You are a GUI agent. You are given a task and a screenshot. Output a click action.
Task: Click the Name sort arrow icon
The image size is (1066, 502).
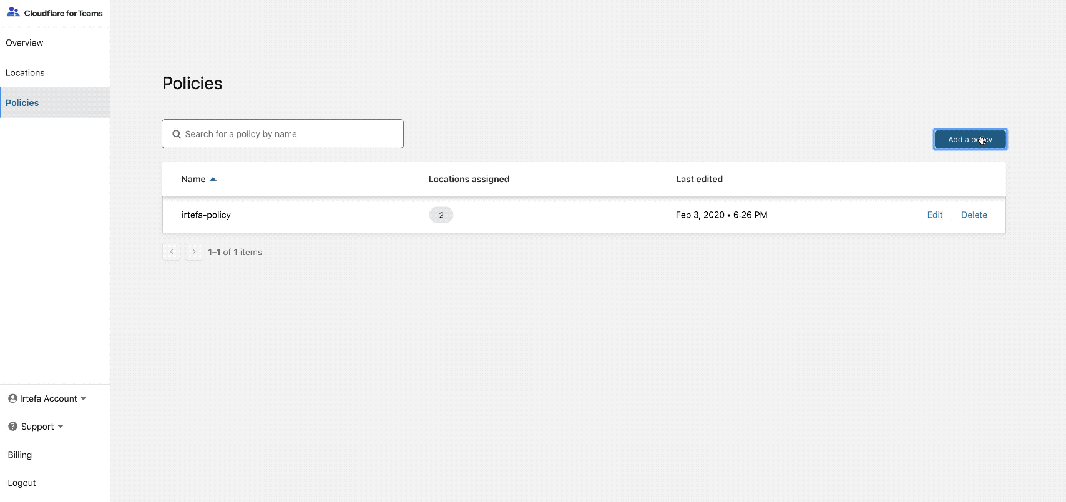pos(213,180)
